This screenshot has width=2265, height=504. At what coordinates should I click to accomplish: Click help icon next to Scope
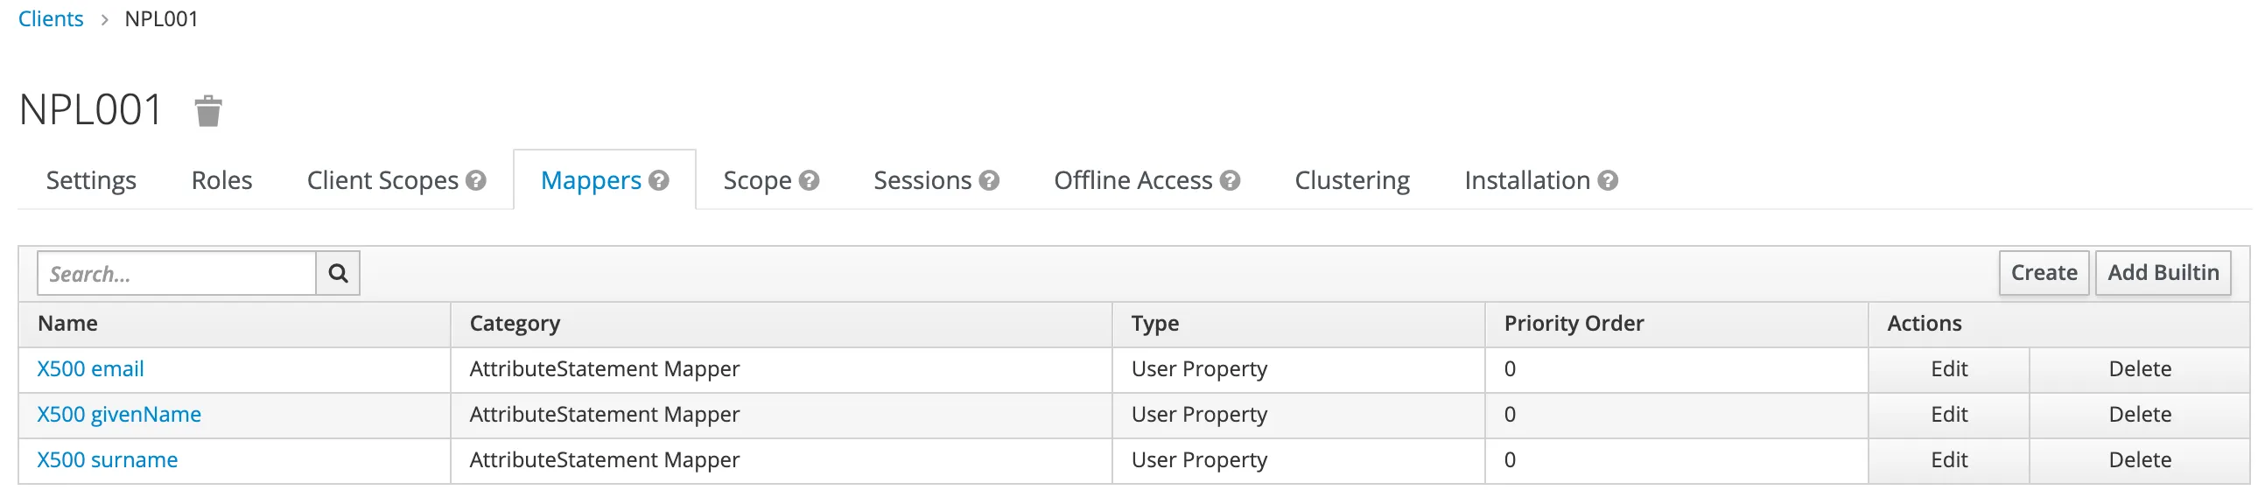pyautogui.click(x=809, y=180)
